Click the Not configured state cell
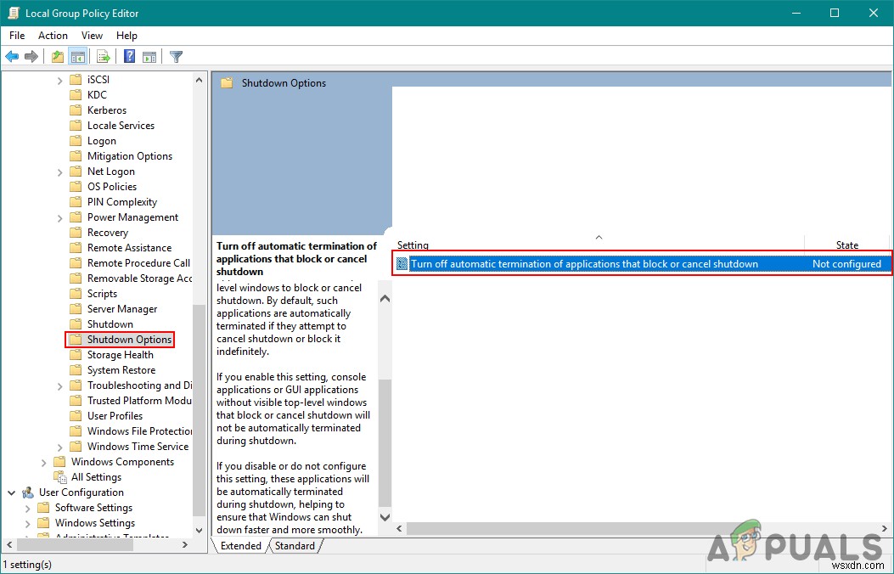The image size is (894, 574). 846,264
